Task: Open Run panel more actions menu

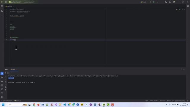Action: pyautogui.click(x=11, y=73)
